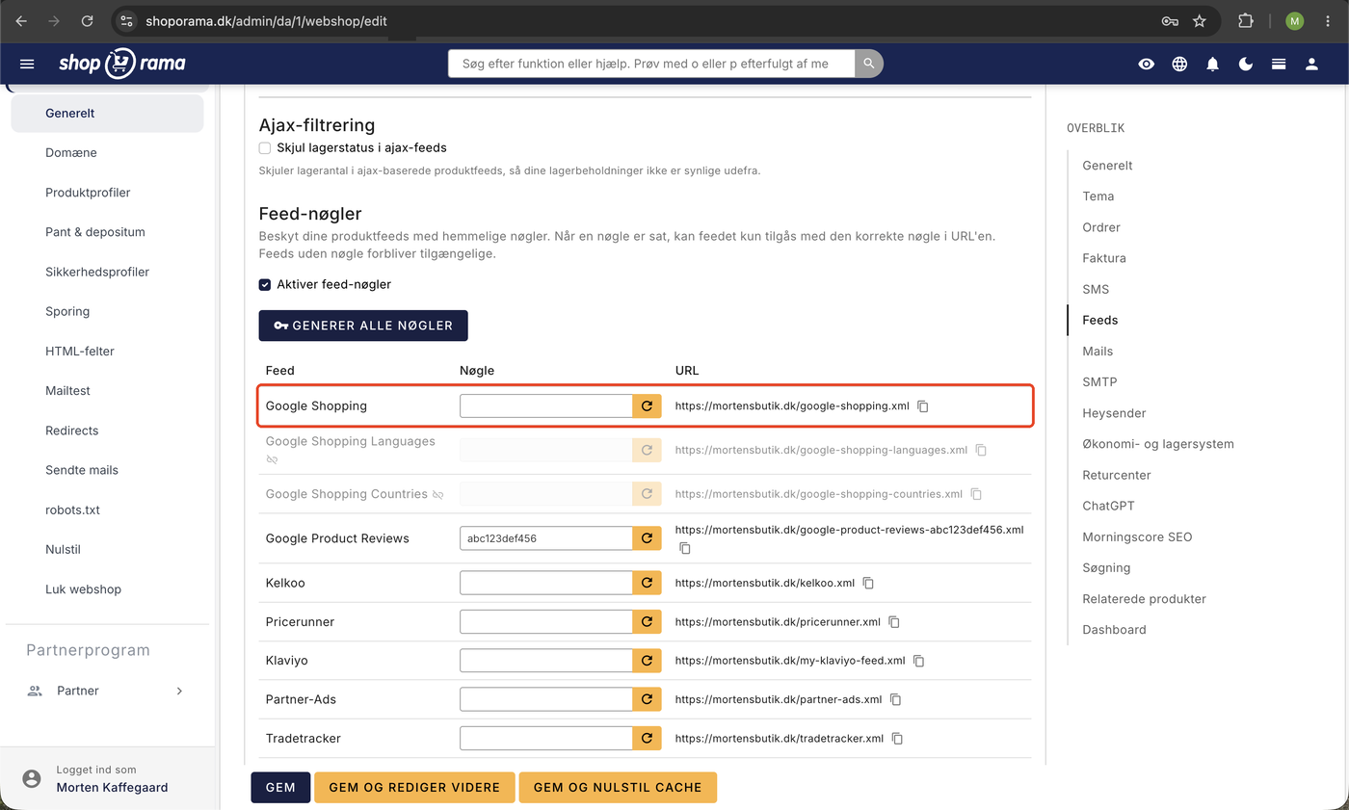Regenerate key for Tradetracker feed

click(647, 739)
